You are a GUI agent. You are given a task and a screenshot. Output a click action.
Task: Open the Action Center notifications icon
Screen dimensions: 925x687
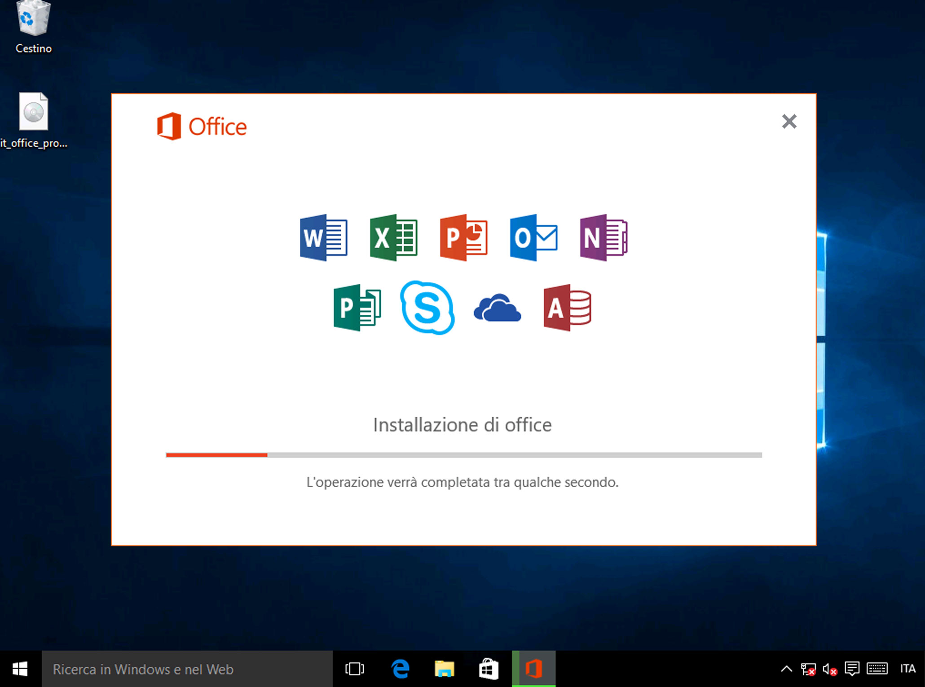click(852, 669)
